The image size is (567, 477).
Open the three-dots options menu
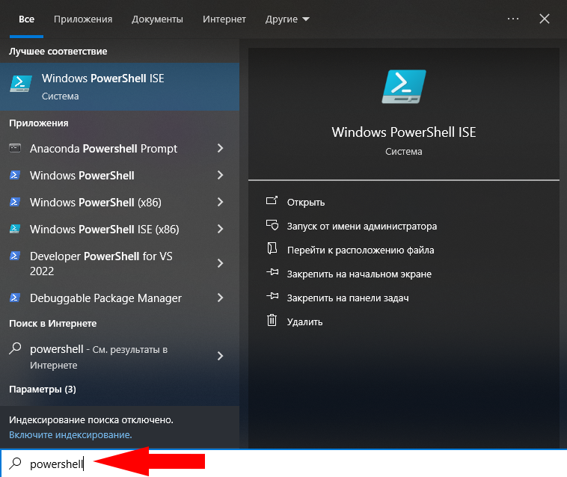tap(513, 19)
